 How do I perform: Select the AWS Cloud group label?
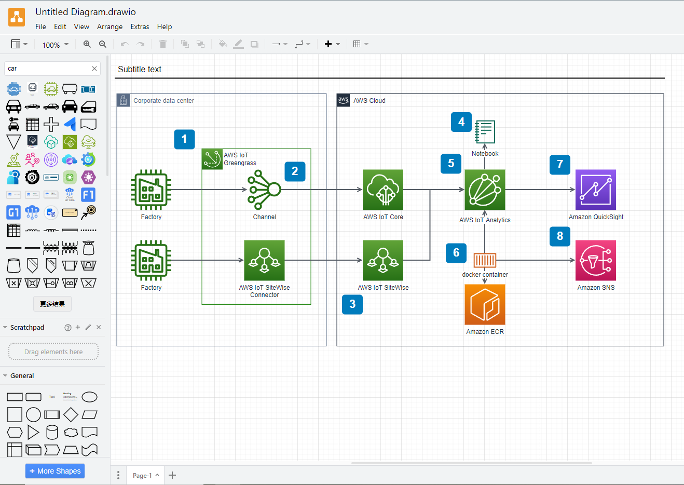tap(370, 101)
